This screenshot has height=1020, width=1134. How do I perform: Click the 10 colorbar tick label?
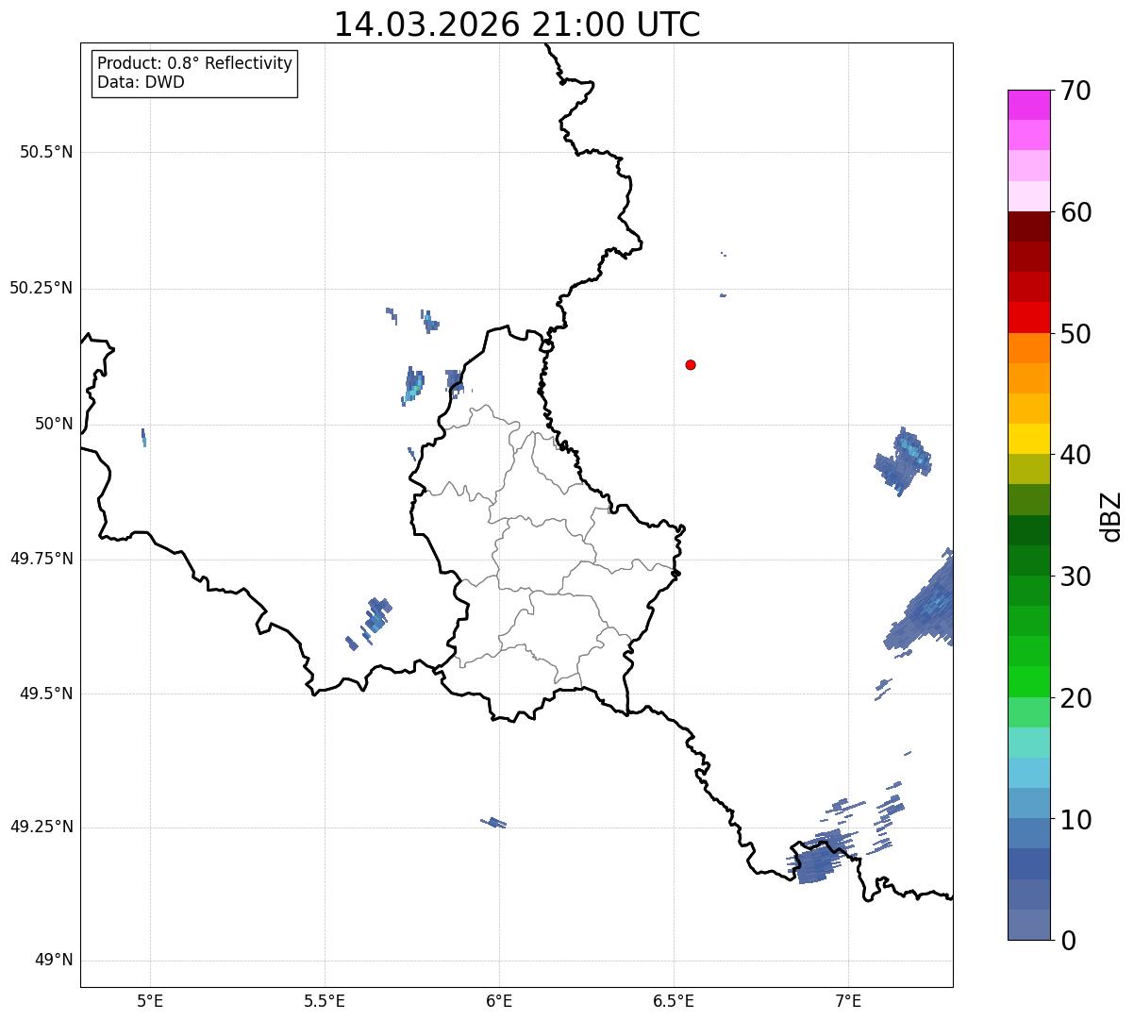(1076, 820)
